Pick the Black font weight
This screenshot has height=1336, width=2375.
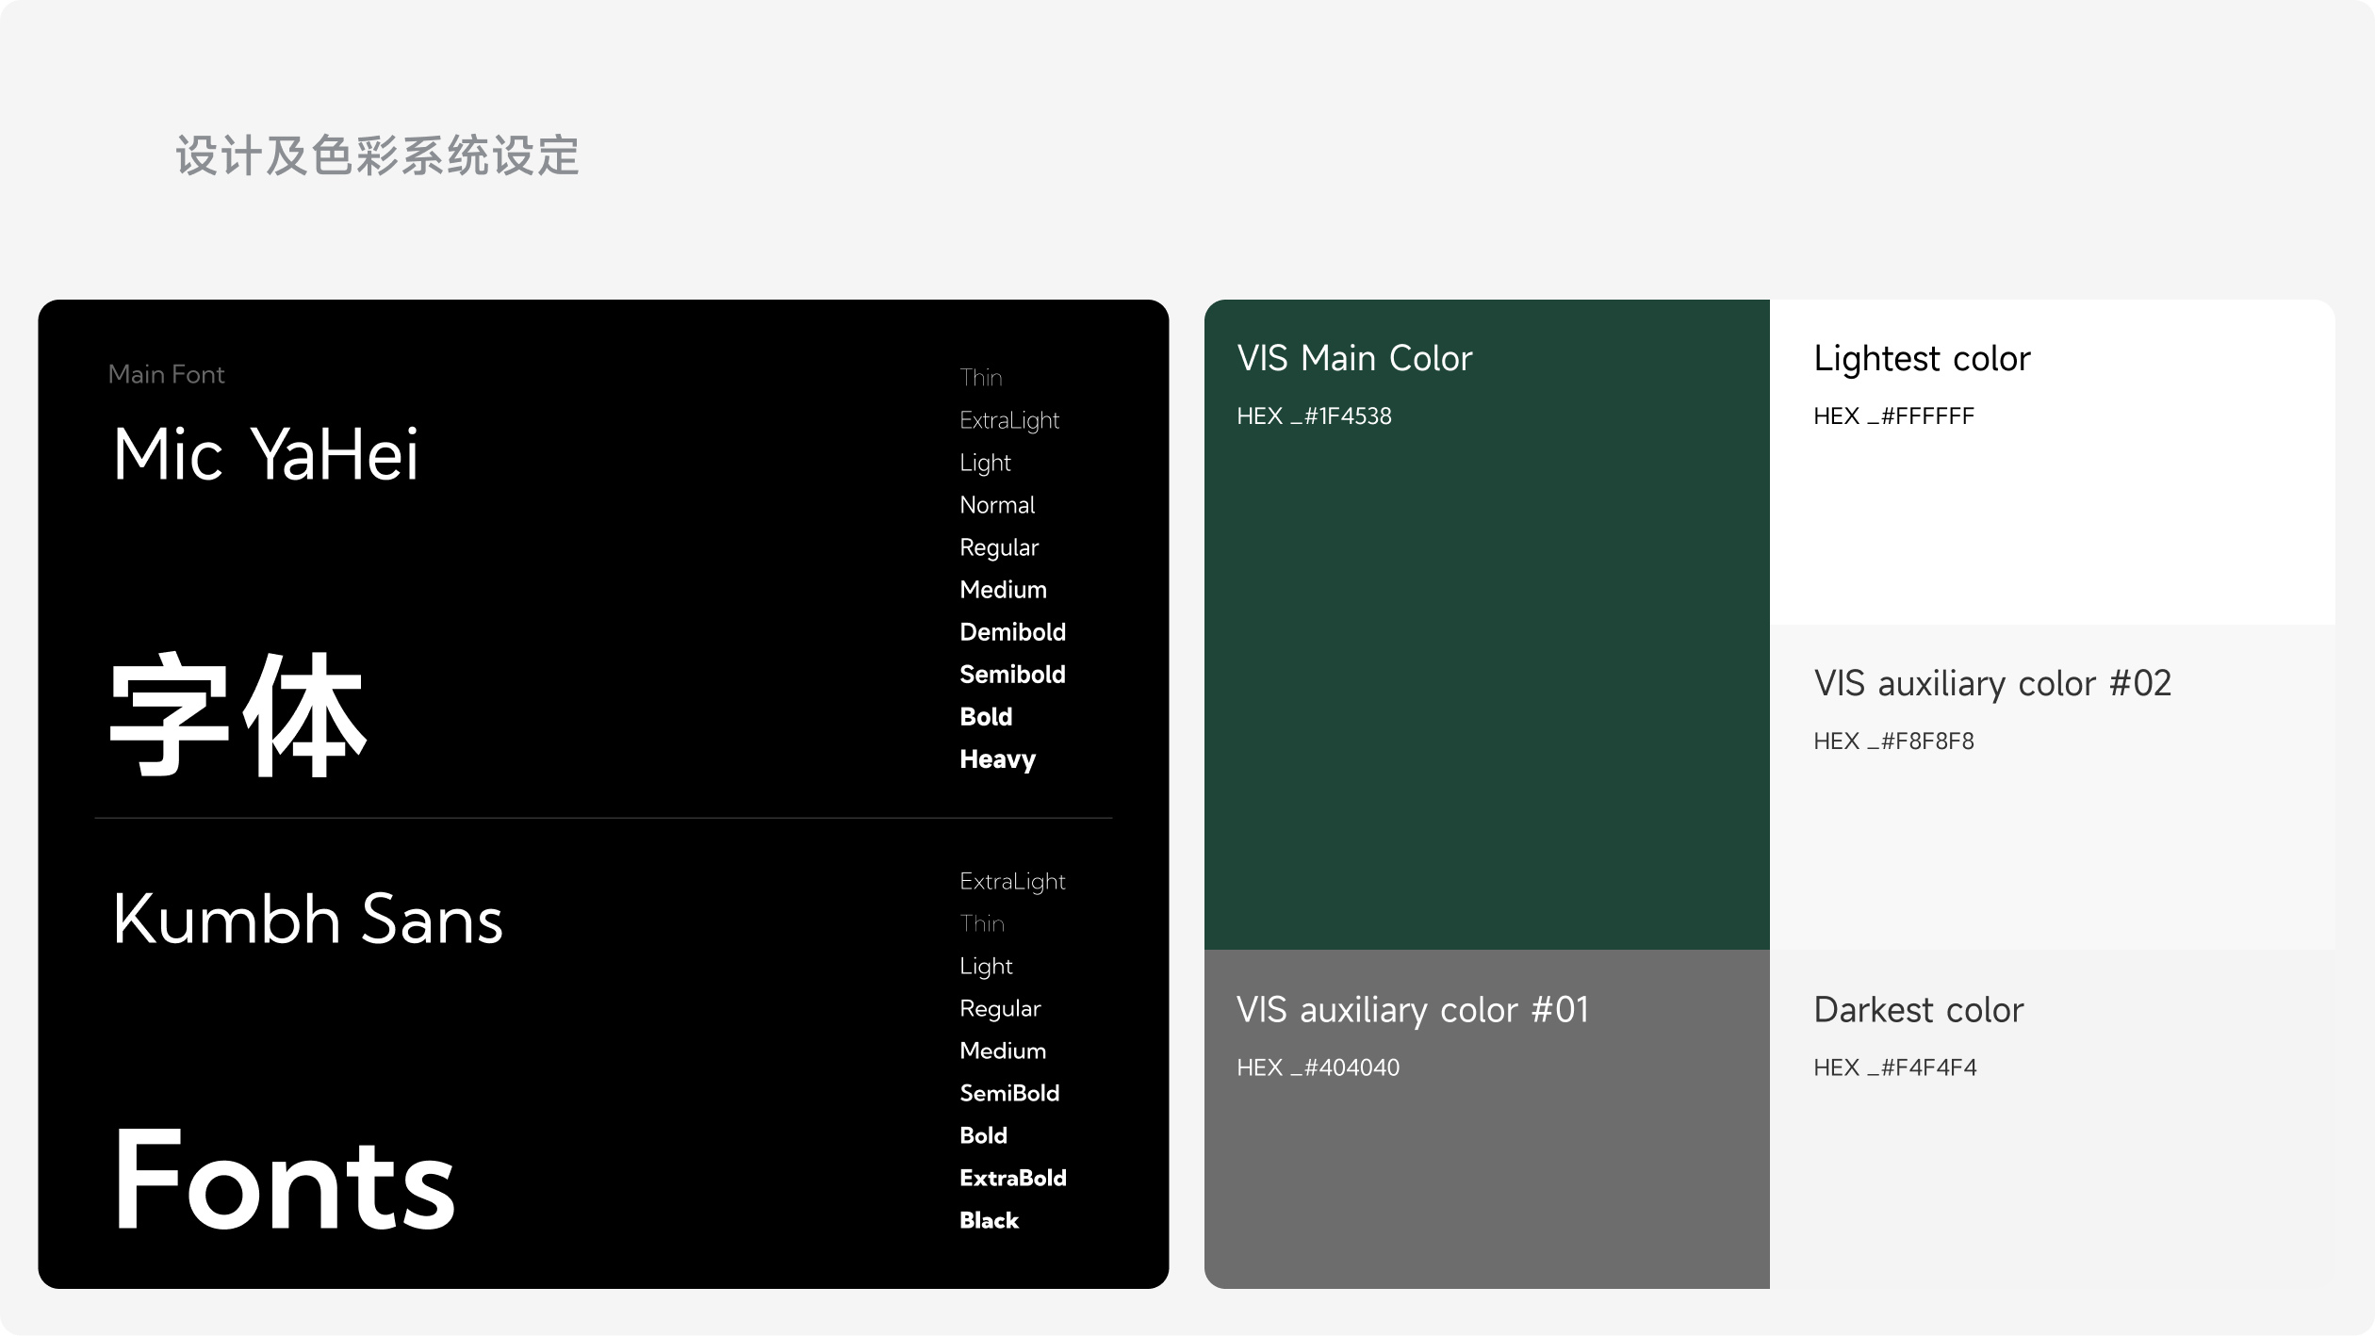pos(989,1220)
